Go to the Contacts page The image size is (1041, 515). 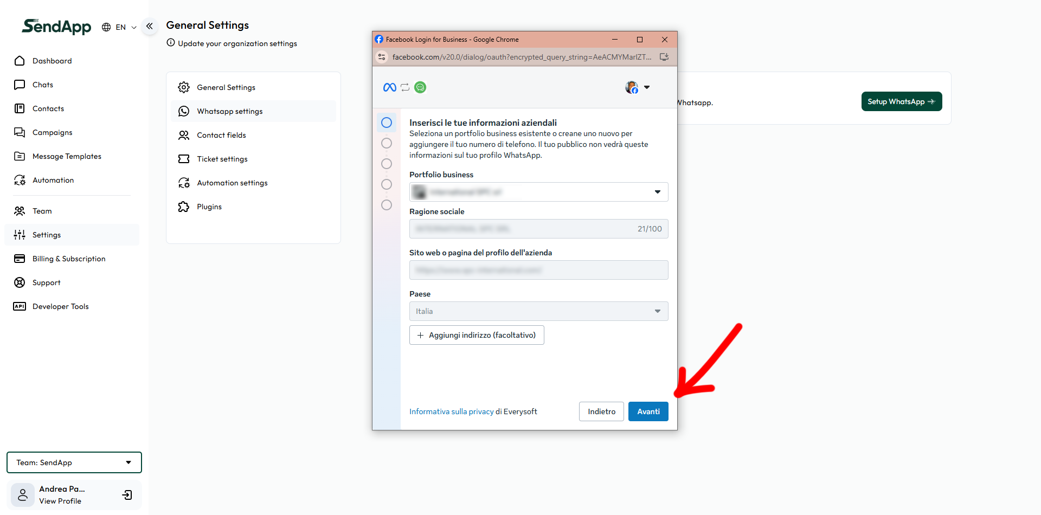pyautogui.click(x=48, y=108)
